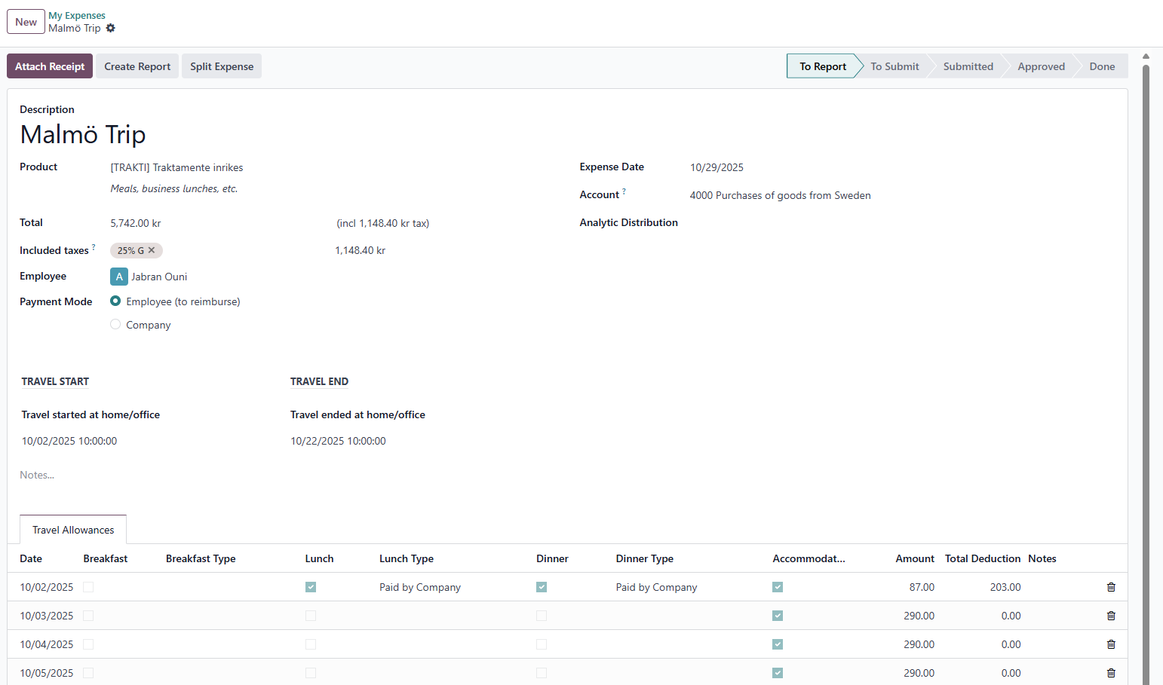1163x685 pixels.
Task: Set status to To Submit
Action: [x=894, y=66]
